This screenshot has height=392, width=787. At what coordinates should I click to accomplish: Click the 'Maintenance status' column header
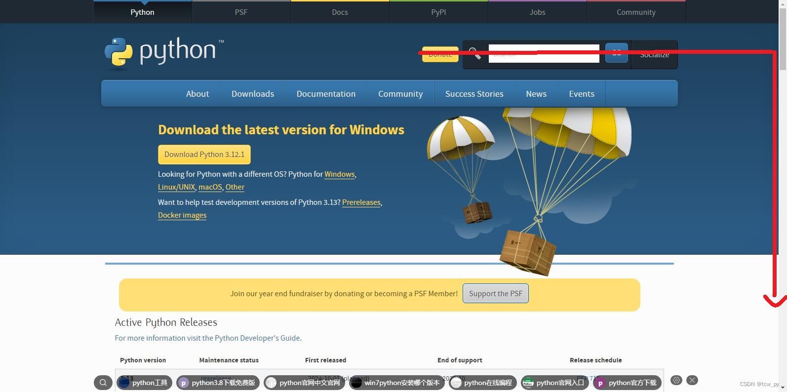(x=229, y=360)
